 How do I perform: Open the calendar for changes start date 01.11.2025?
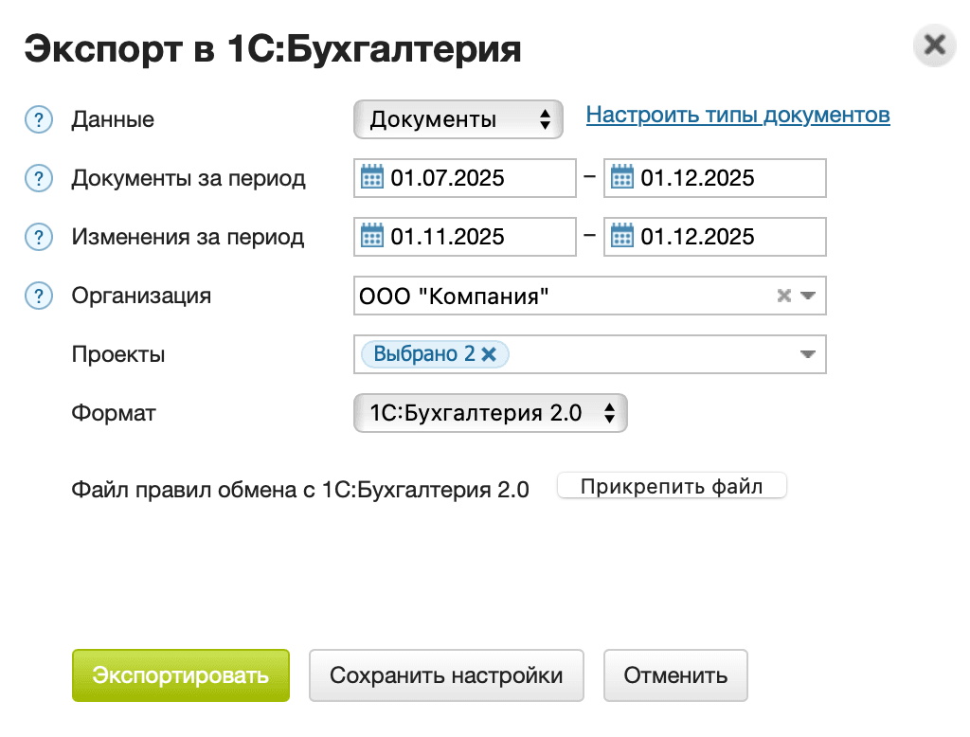click(373, 236)
